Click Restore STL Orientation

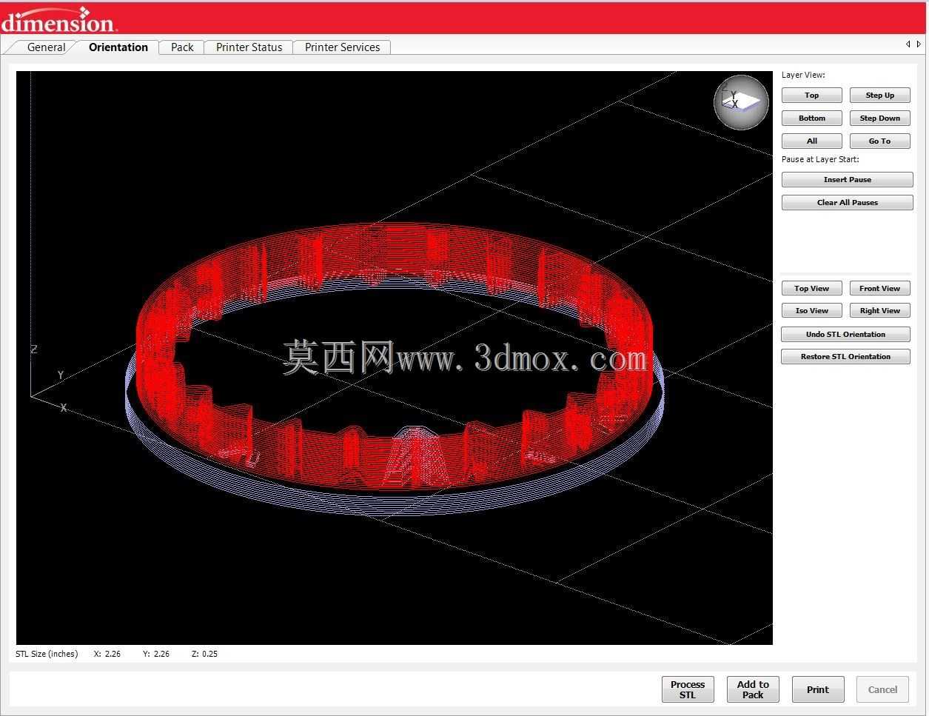(845, 357)
